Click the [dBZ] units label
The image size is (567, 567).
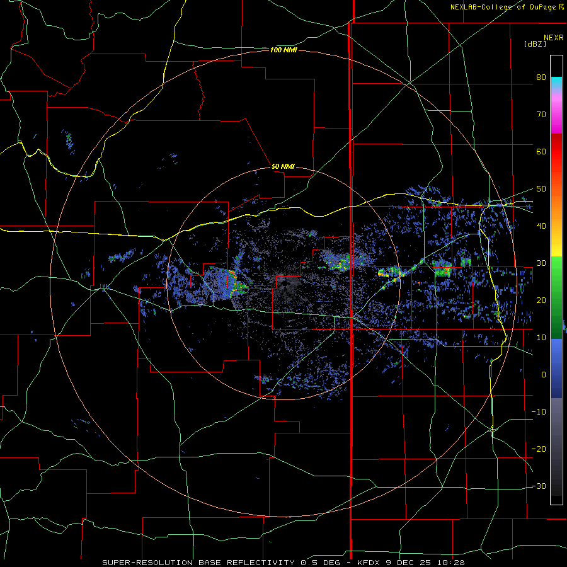535,43
